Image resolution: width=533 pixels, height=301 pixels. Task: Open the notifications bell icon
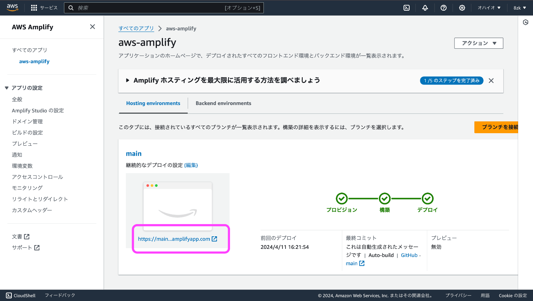tap(425, 8)
